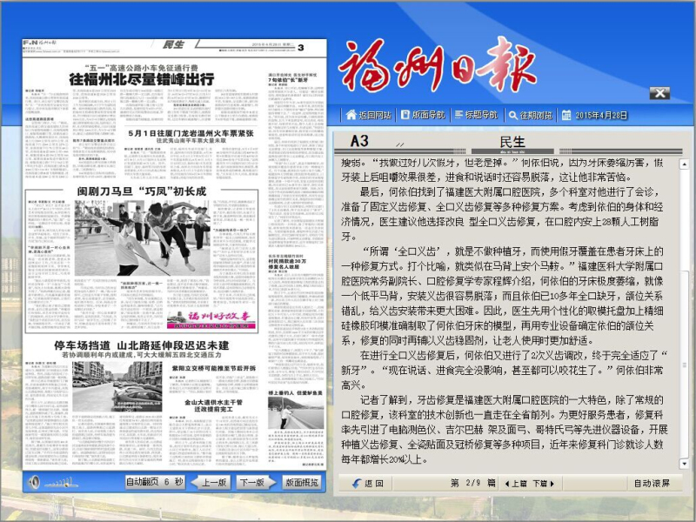Close the reader with the X button
The image size is (696, 522).
(659, 93)
